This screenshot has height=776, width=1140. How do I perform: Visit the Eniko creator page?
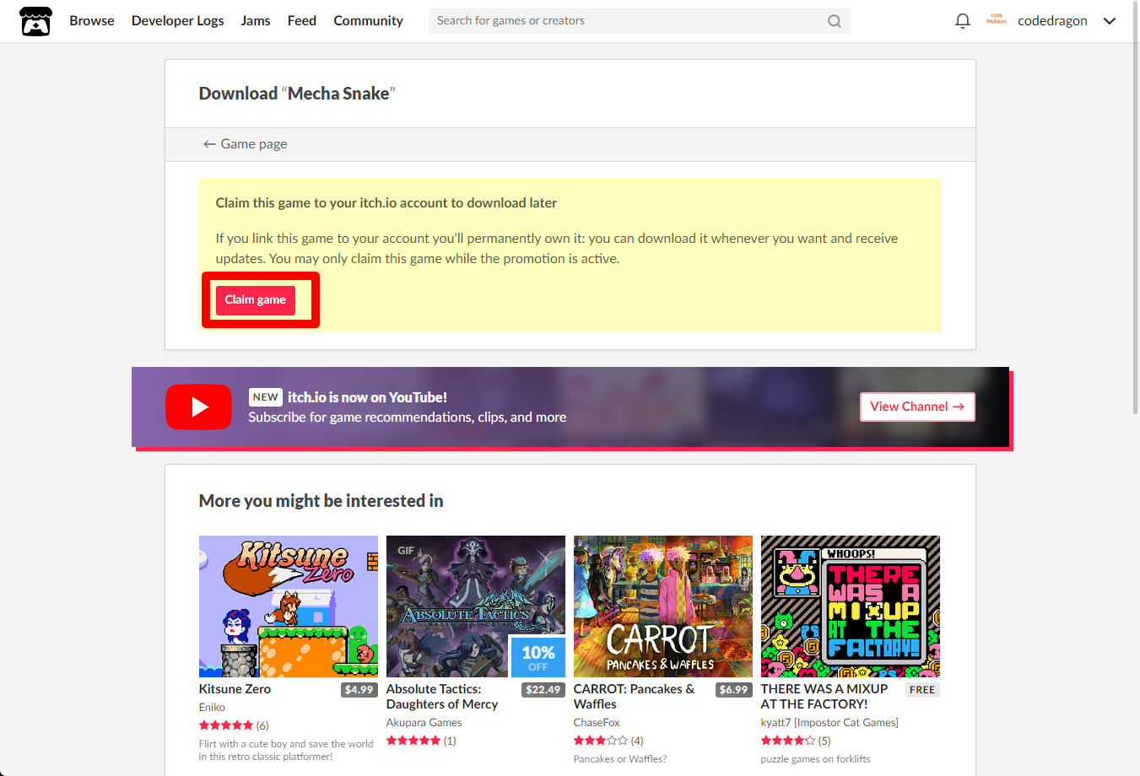pyautogui.click(x=212, y=708)
